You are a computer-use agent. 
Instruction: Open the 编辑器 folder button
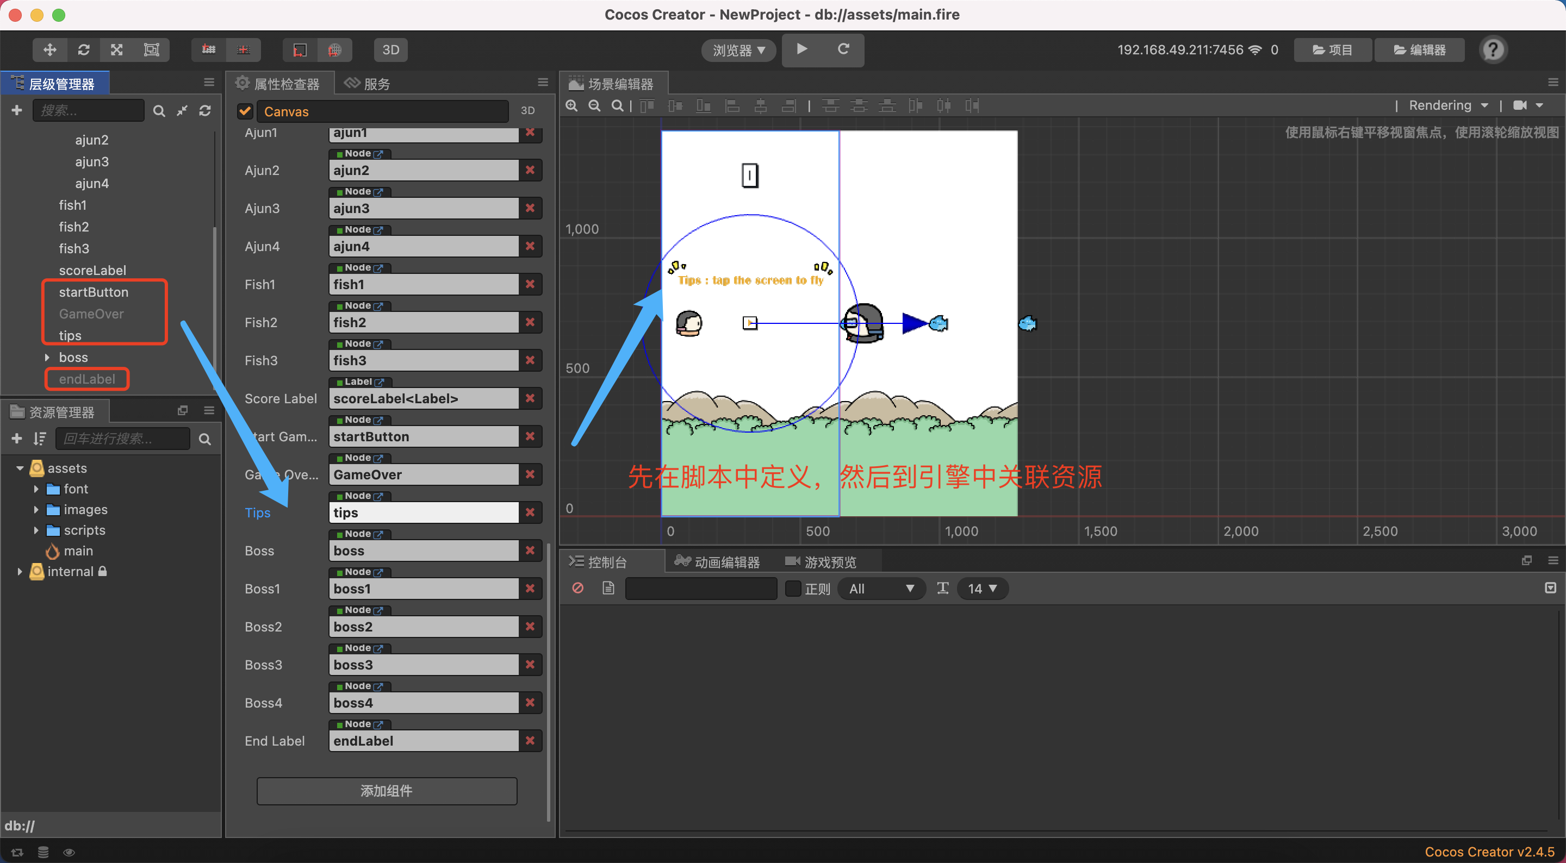click(1419, 50)
